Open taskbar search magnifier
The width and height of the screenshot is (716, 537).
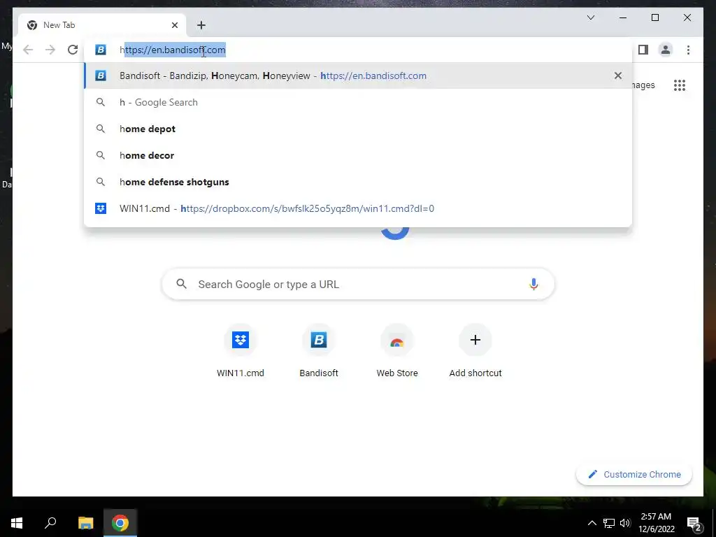pyautogui.click(x=50, y=523)
